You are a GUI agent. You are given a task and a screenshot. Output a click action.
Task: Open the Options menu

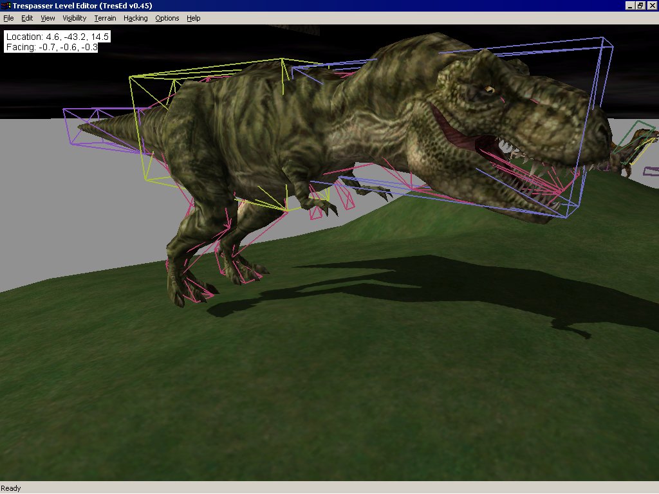coord(167,18)
